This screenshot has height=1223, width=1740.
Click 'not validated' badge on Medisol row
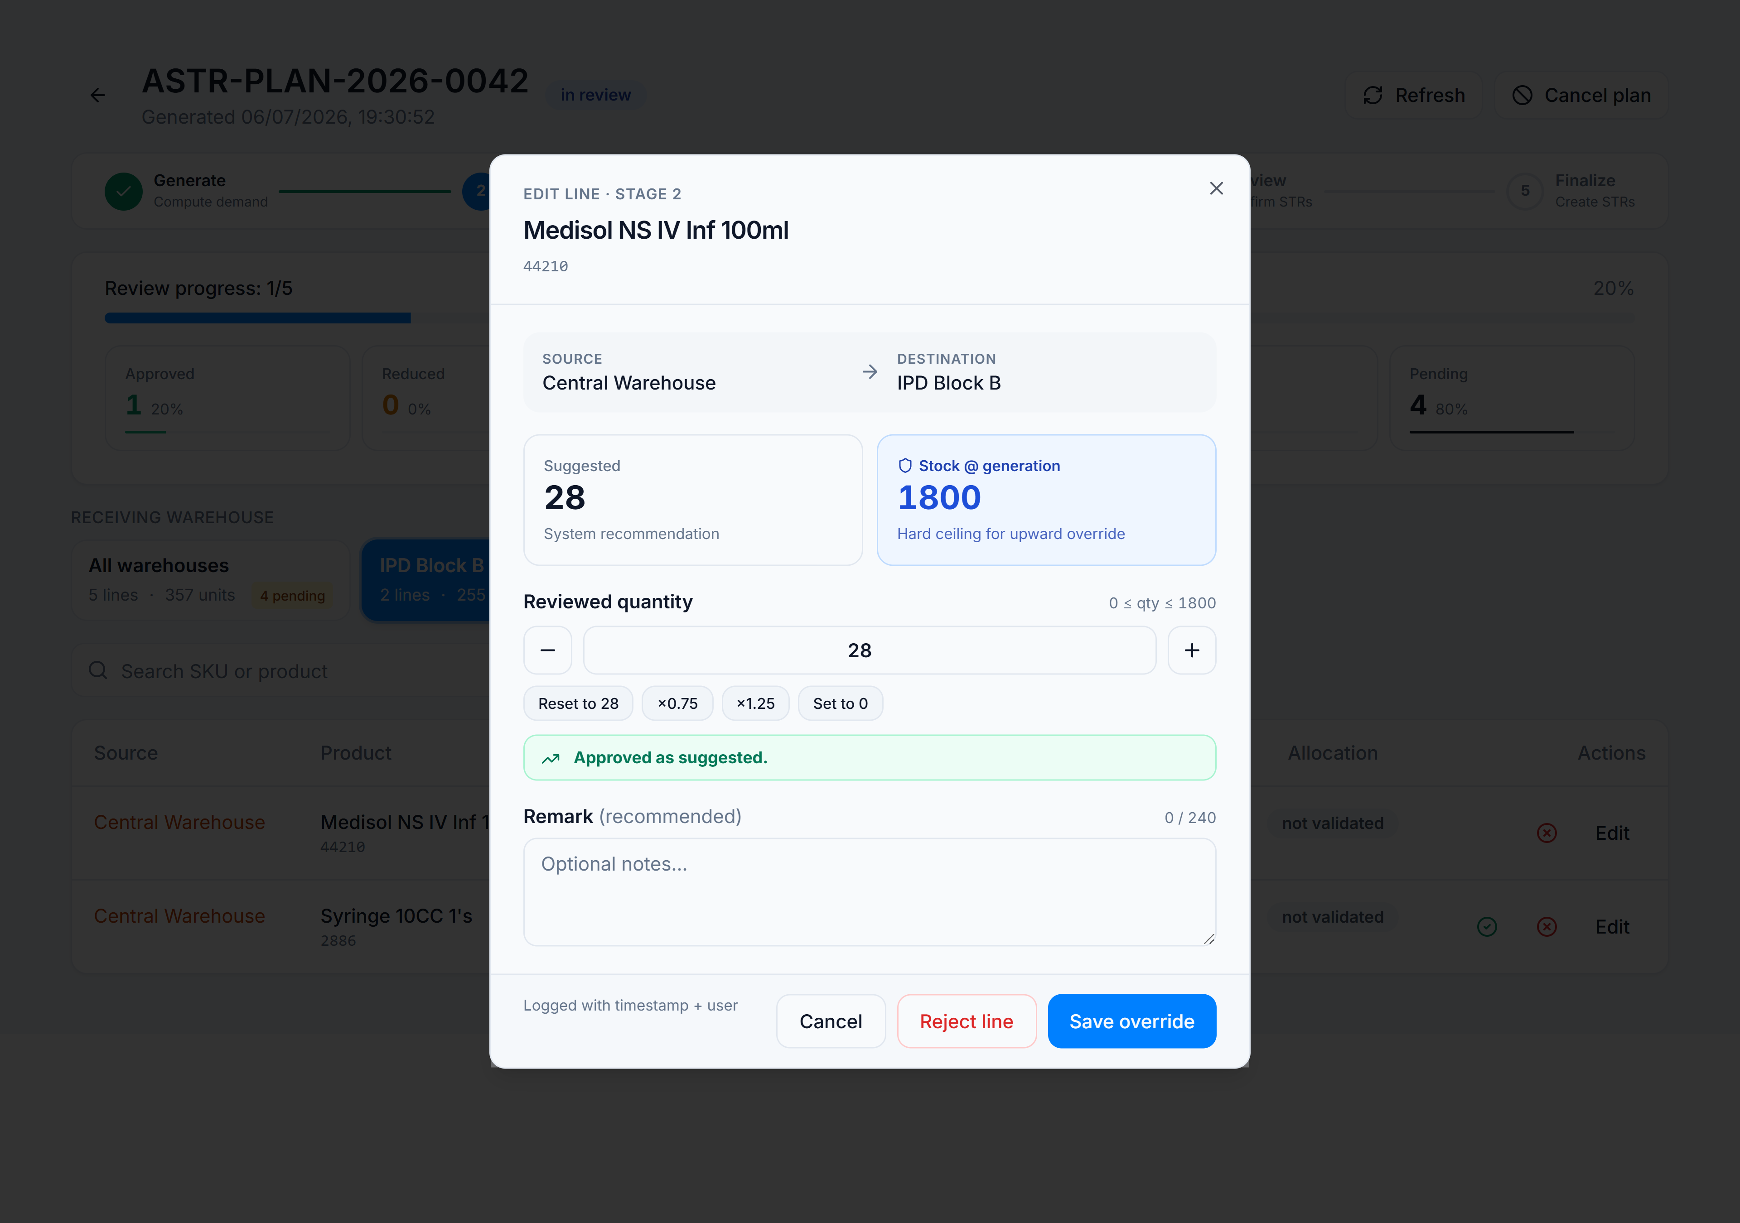point(1332,823)
